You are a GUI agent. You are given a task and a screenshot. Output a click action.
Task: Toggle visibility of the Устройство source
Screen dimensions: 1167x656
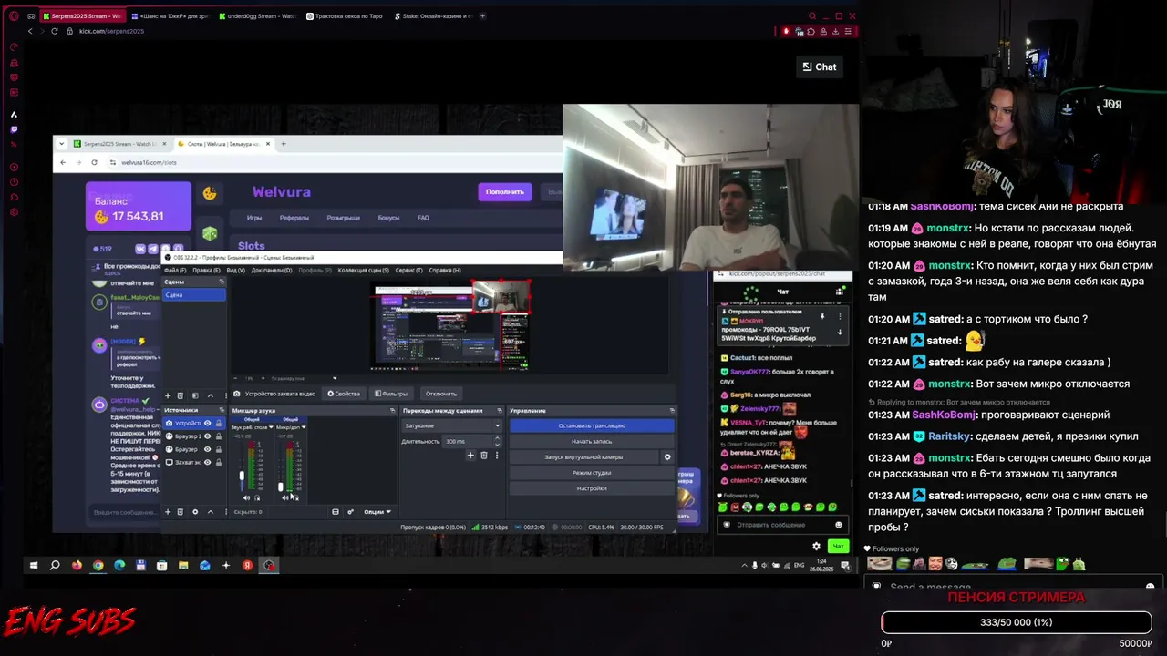(x=207, y=423)
